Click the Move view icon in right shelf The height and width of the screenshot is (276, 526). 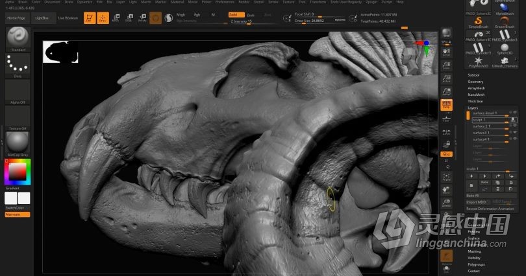point(446,190)
